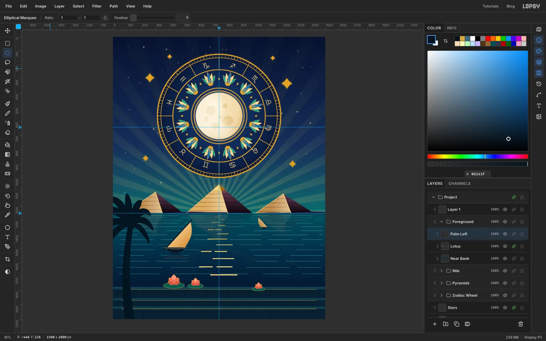Expand the Zodiac Wheel folder
Image resolution: width=546 pixels, height=341 pixels.
[442, 295]
